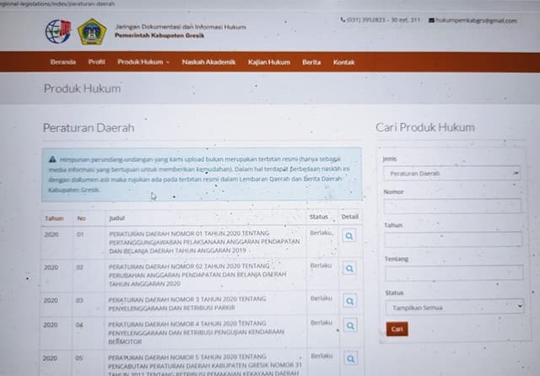
Task: Go to Beranda menu item
Action: pos(62,62)
